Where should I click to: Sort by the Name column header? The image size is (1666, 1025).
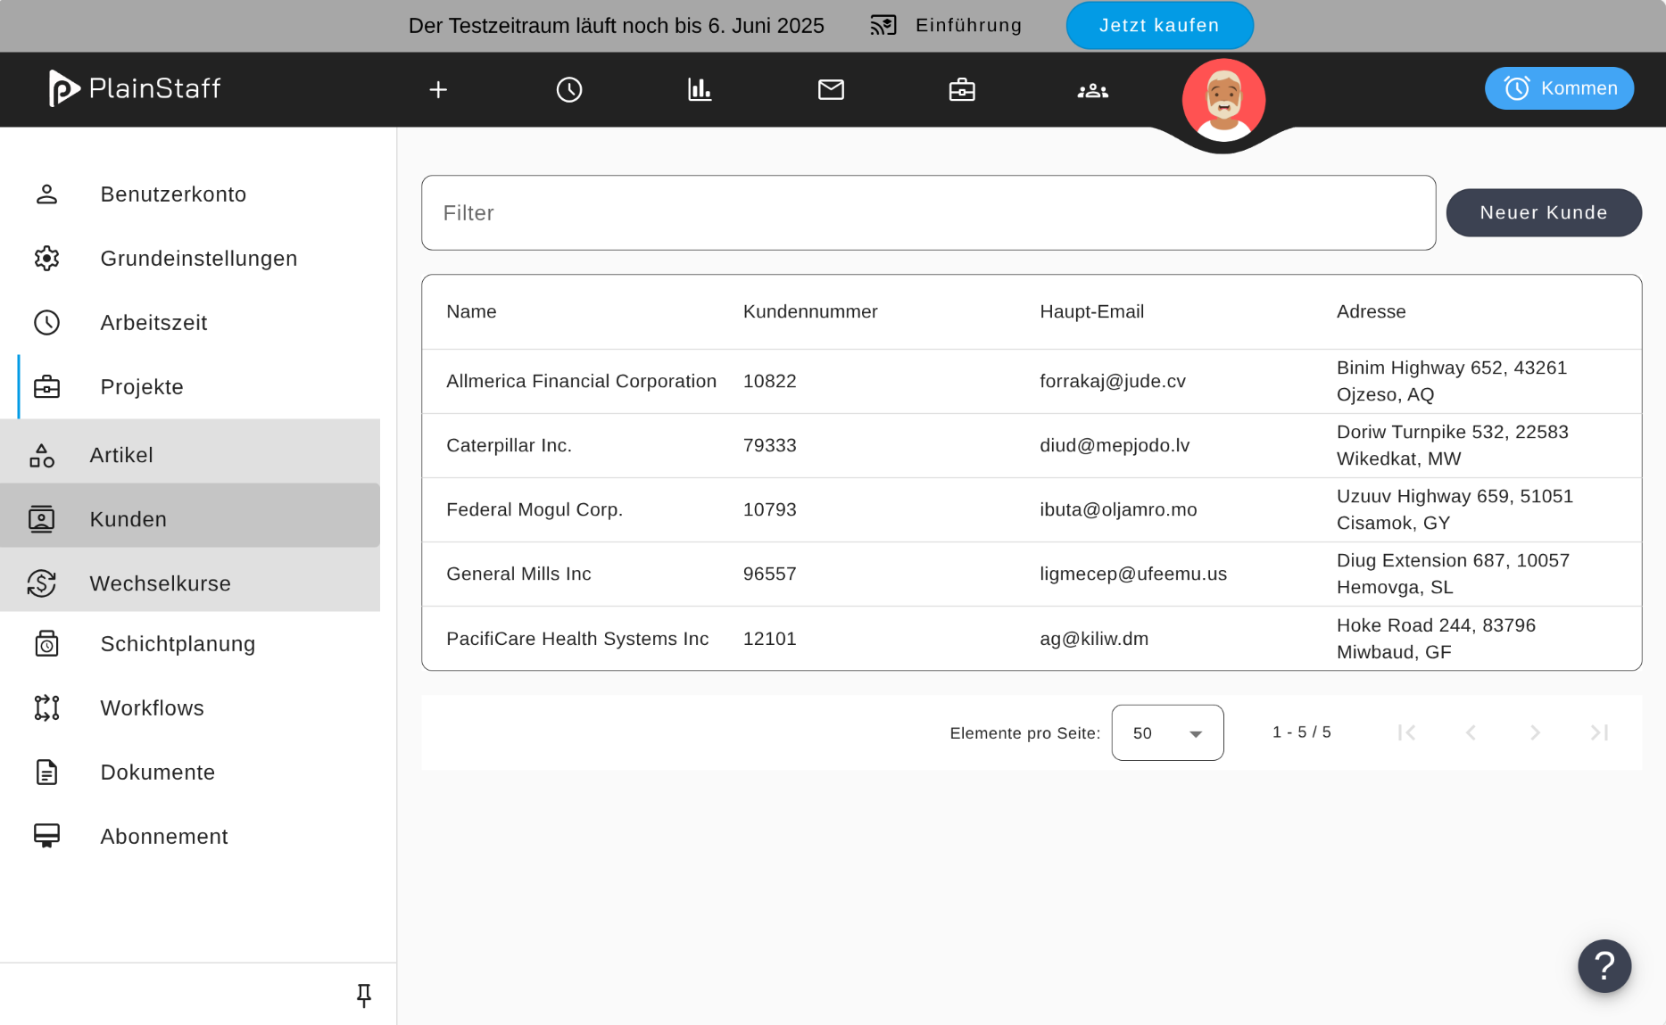(x=471, y=311)
